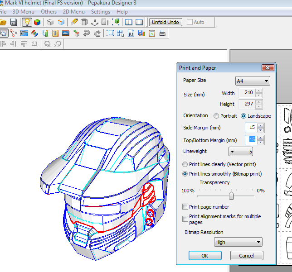292x272 pixels.
Task: Click the blue frame fit-to-window icon
Action: tap(110, 33)
